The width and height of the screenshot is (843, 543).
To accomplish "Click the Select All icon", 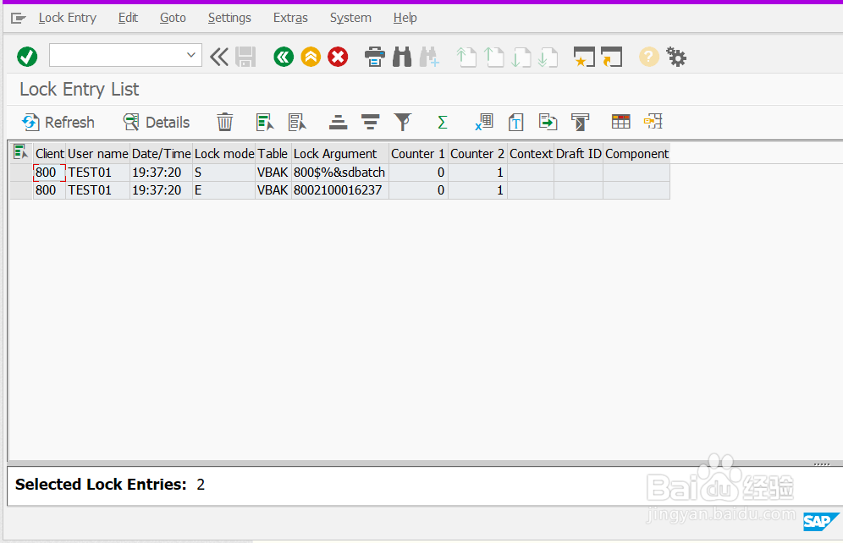I will click(x=265, y=122).
